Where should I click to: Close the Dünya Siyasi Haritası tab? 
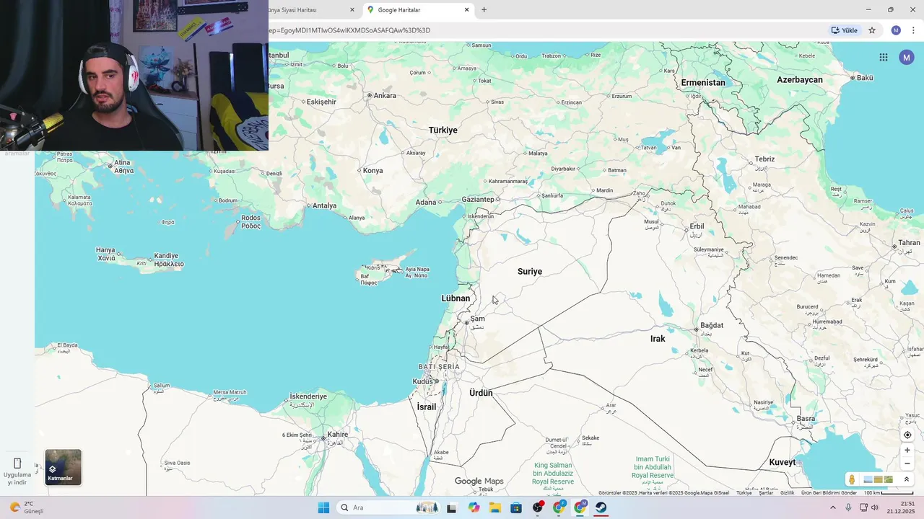[x=352, y=10]
